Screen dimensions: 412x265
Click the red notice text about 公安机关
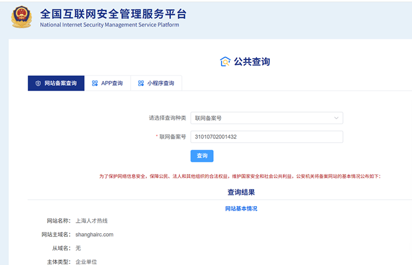[x=240, y=176]
